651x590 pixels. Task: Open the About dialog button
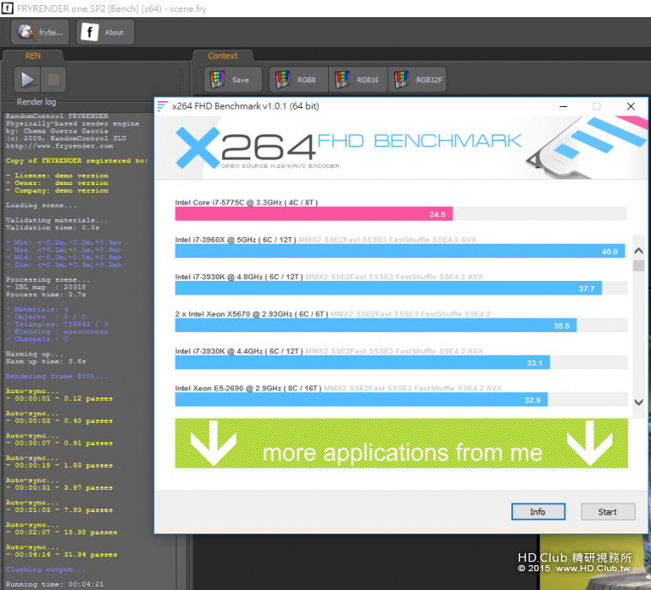[105, 32]
